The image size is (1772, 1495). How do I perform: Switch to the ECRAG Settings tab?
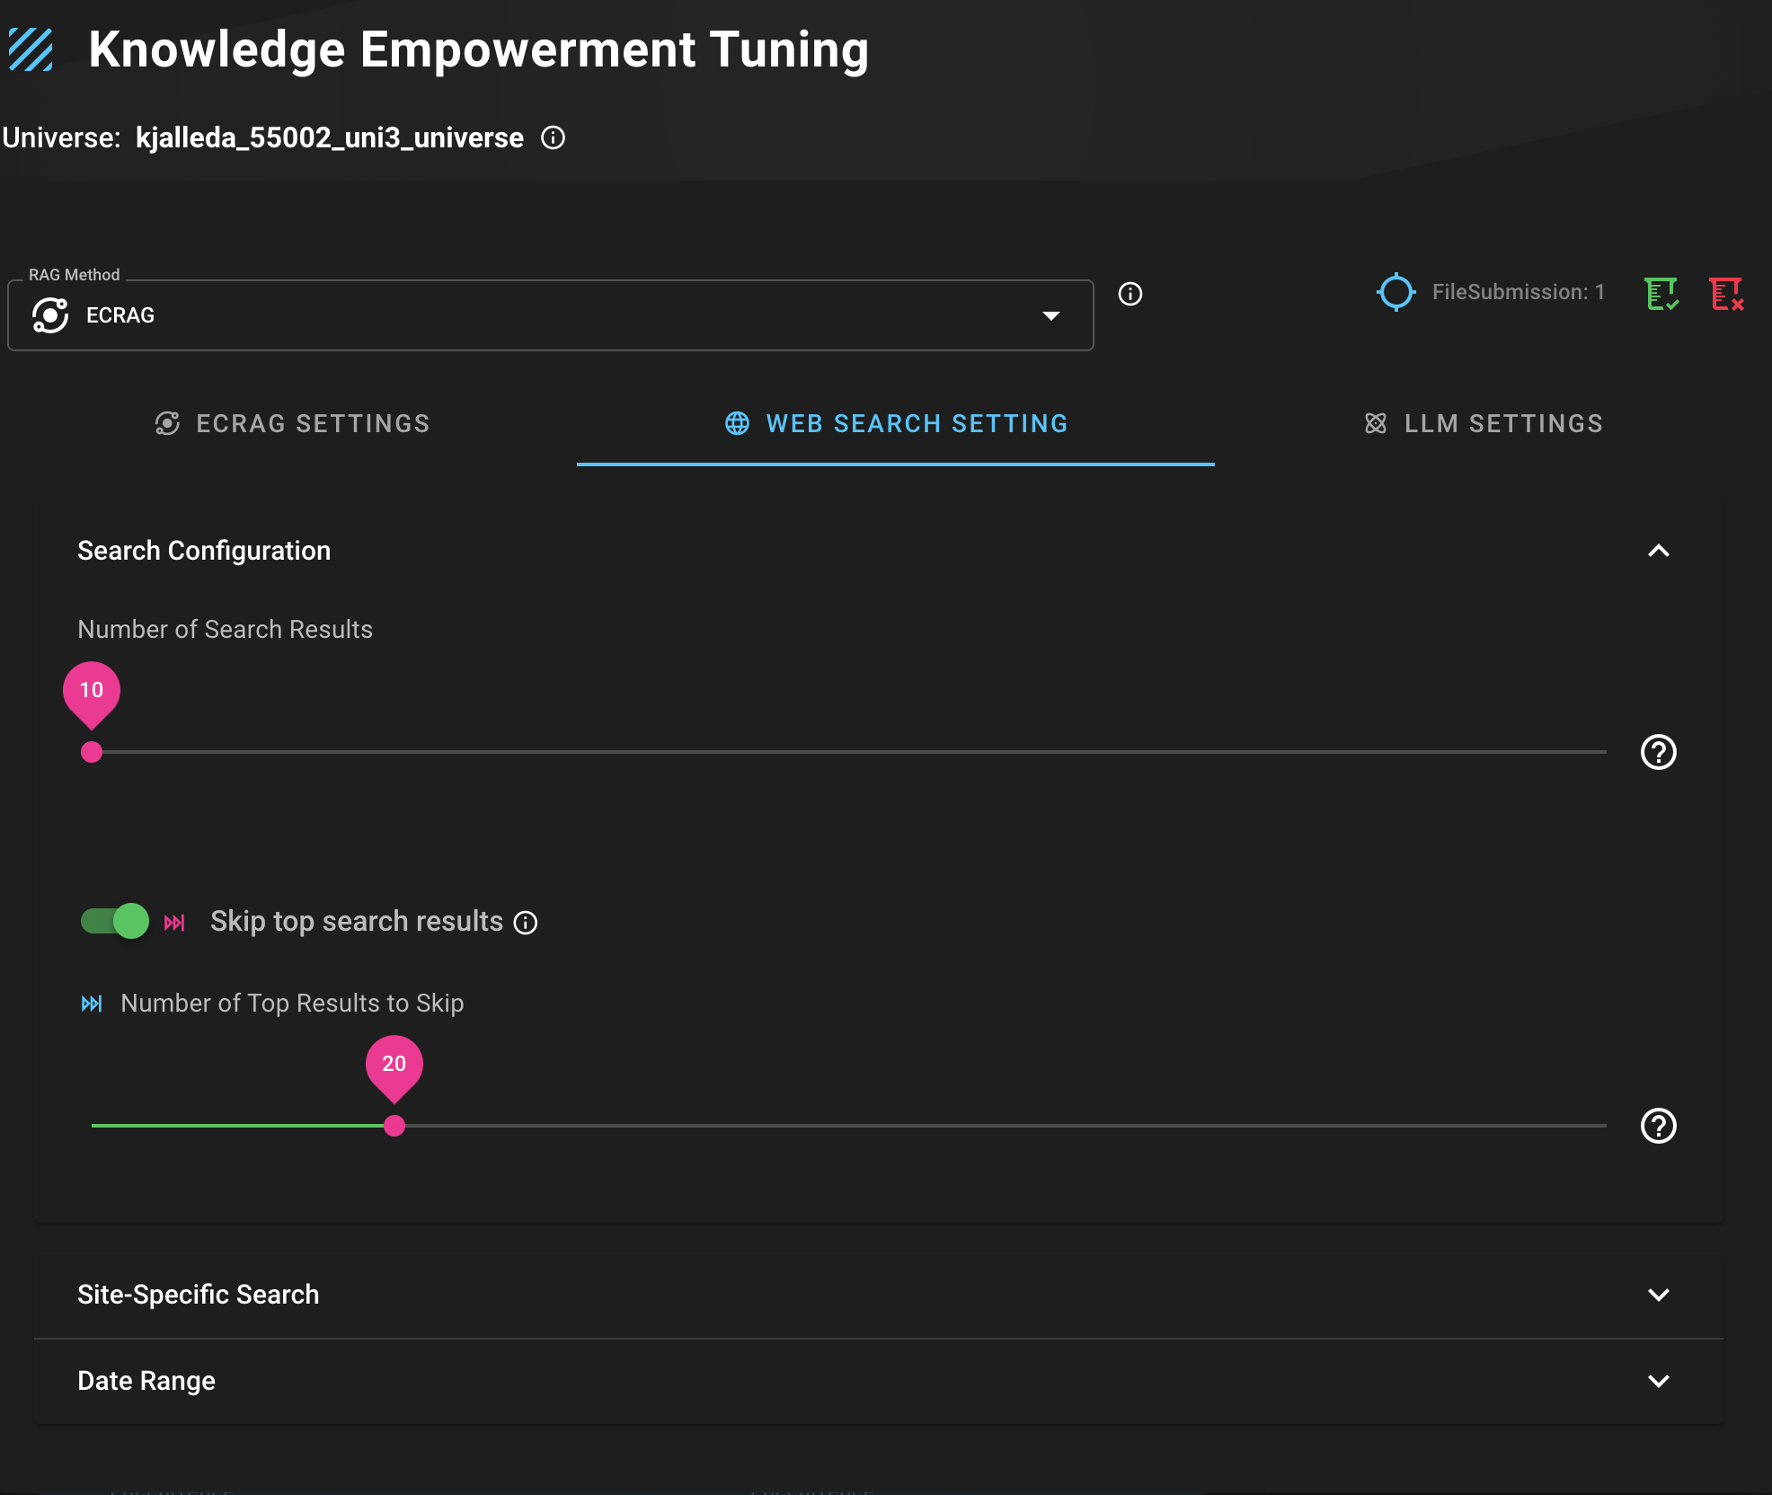293,423
